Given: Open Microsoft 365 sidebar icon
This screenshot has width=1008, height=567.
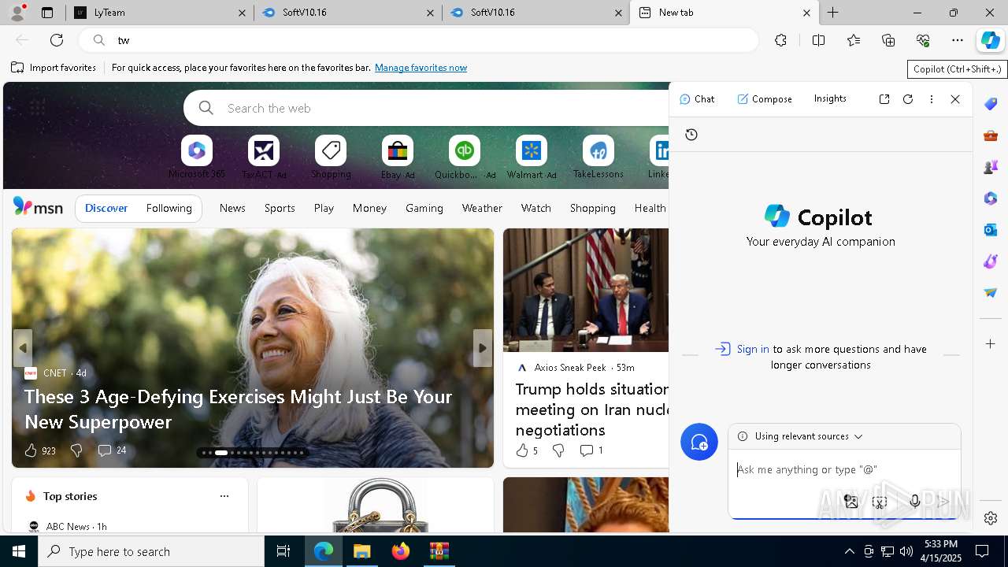Looking at the screenshot, I should [991, 198].
